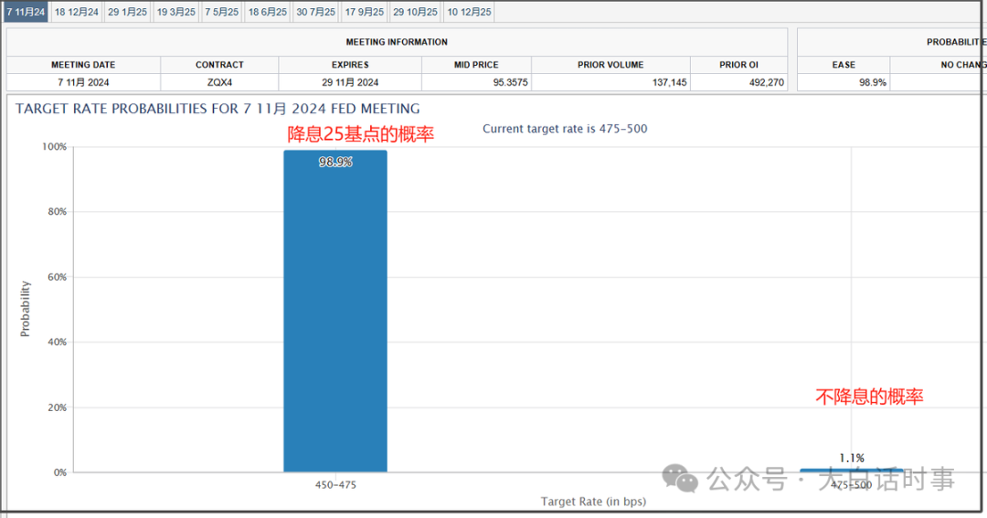This screenshot has height=518, width=987.
Task: Click the 100% y-axis label
Action: pyautogui.click(x=54, y=147)
